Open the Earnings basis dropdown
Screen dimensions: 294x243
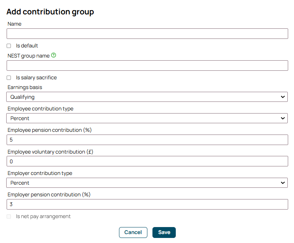[x=147, y=97]
